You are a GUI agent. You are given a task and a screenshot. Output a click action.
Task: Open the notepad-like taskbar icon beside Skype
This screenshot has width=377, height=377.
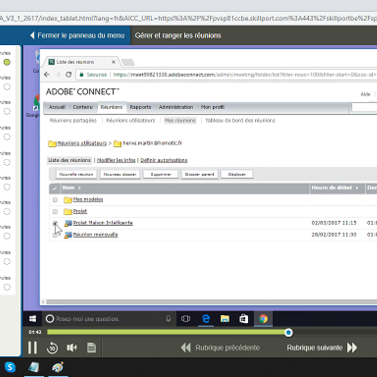pos(34,367)
